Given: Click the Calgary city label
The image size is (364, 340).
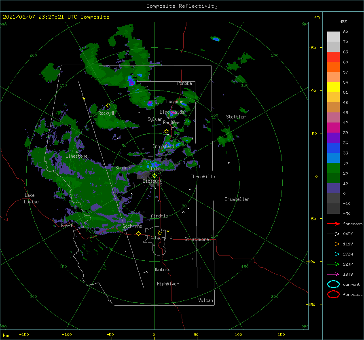Looking at the screenshot, I should 158,238.
